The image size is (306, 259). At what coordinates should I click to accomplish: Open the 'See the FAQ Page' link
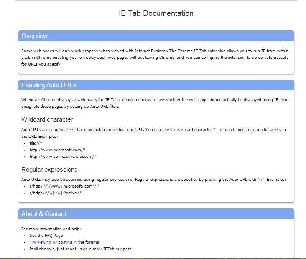(x=46, y=236)
